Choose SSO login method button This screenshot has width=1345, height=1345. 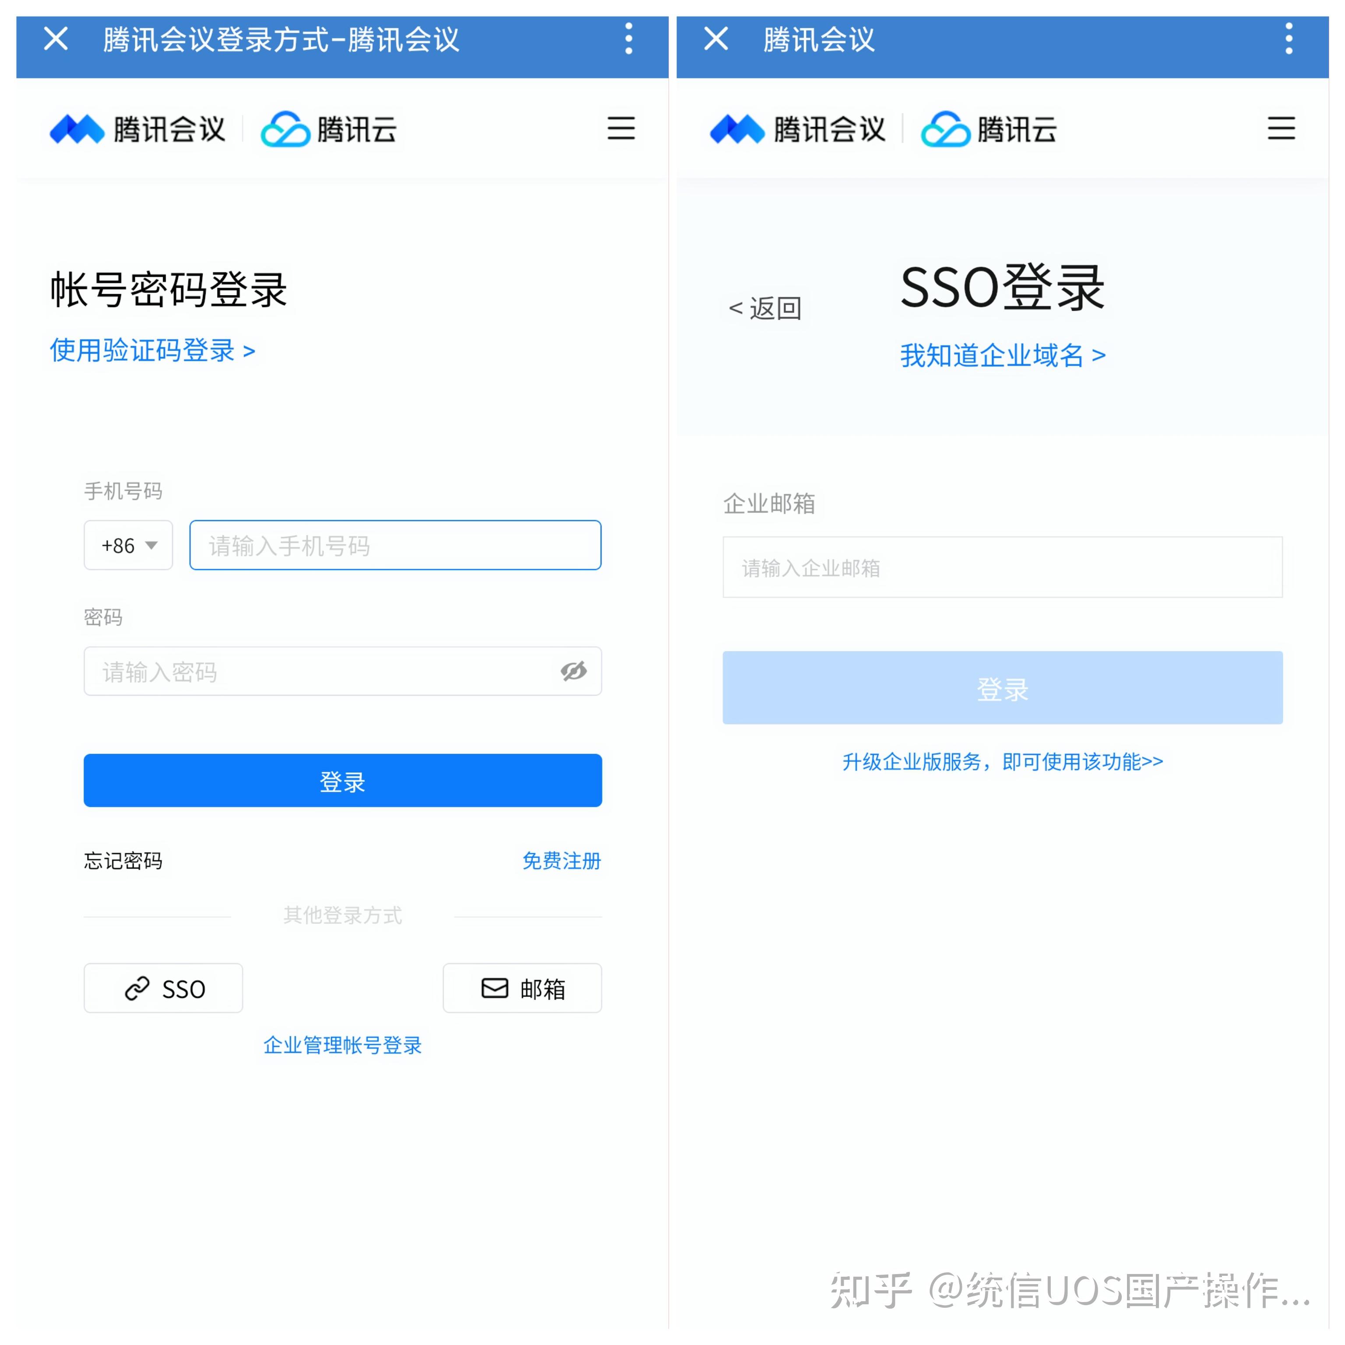164,988
